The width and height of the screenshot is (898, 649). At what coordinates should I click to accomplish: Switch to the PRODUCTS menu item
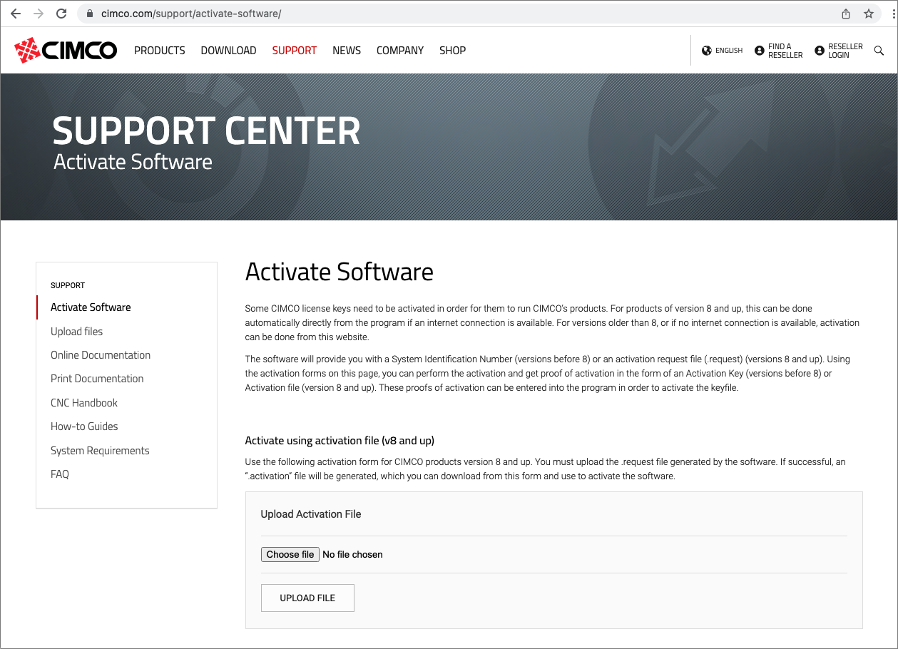click(159, 50)
